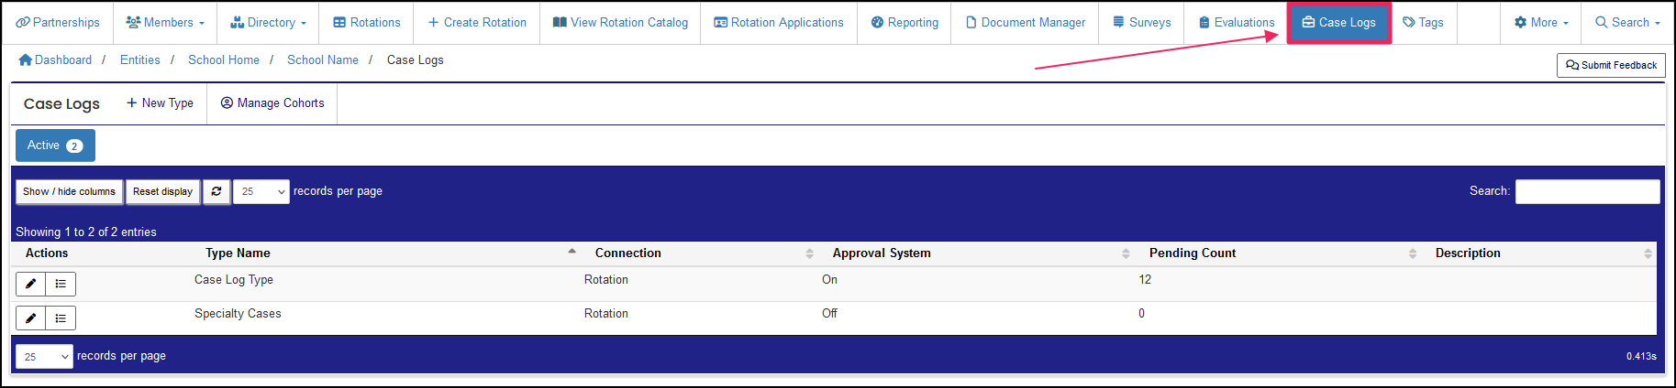
Task: Click pencil edit icon for Specialty Cases
Action: point(30,318)
